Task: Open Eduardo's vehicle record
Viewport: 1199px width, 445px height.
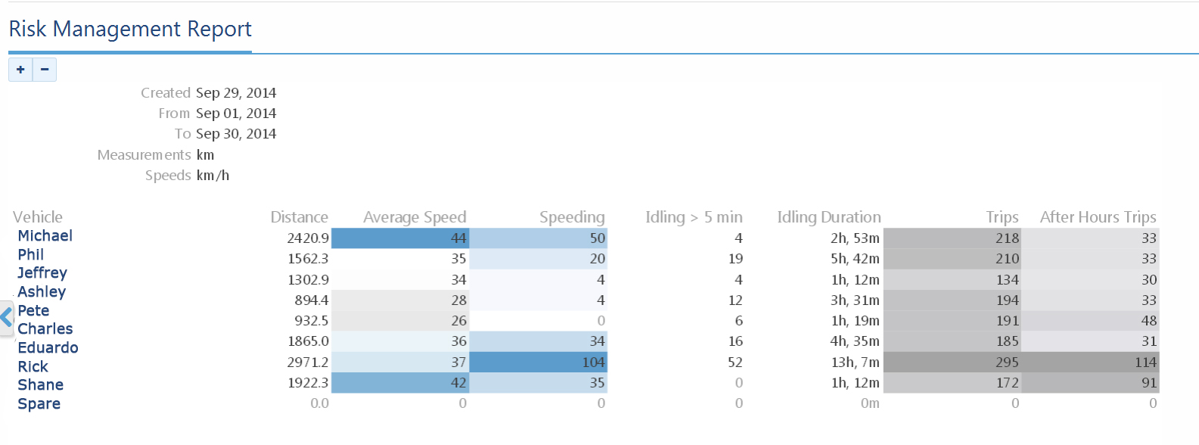Action: (x=48, y=348)
